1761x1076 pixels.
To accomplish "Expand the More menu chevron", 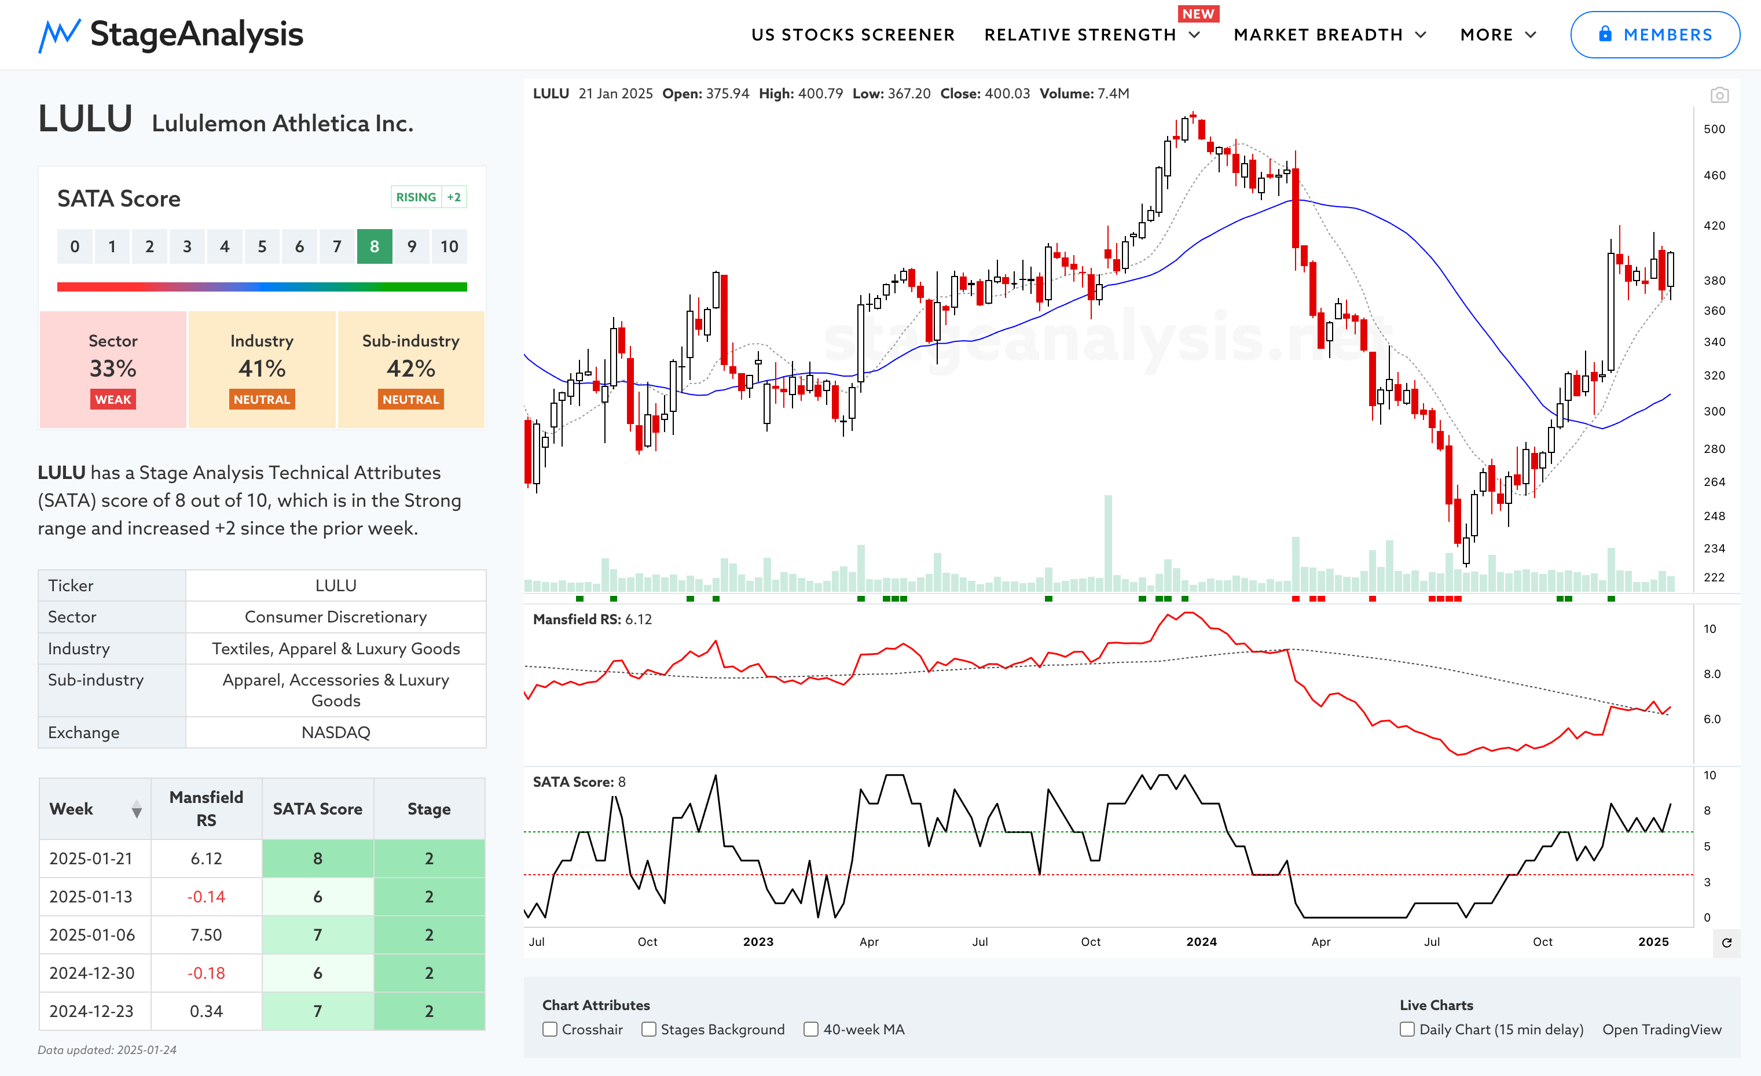I will (x=1530, y=35).
